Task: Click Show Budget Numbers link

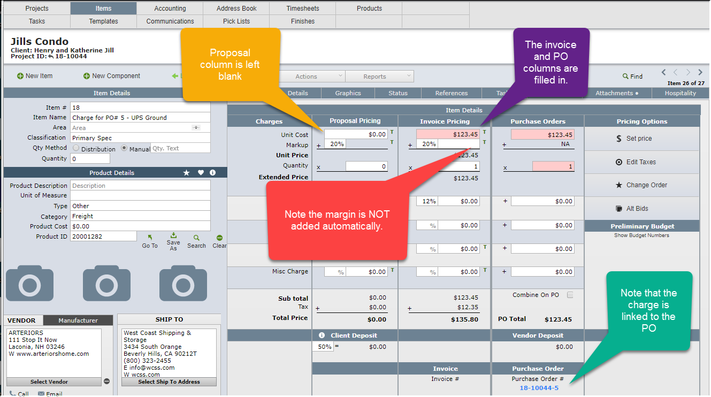Action: (x=641, y=235)
